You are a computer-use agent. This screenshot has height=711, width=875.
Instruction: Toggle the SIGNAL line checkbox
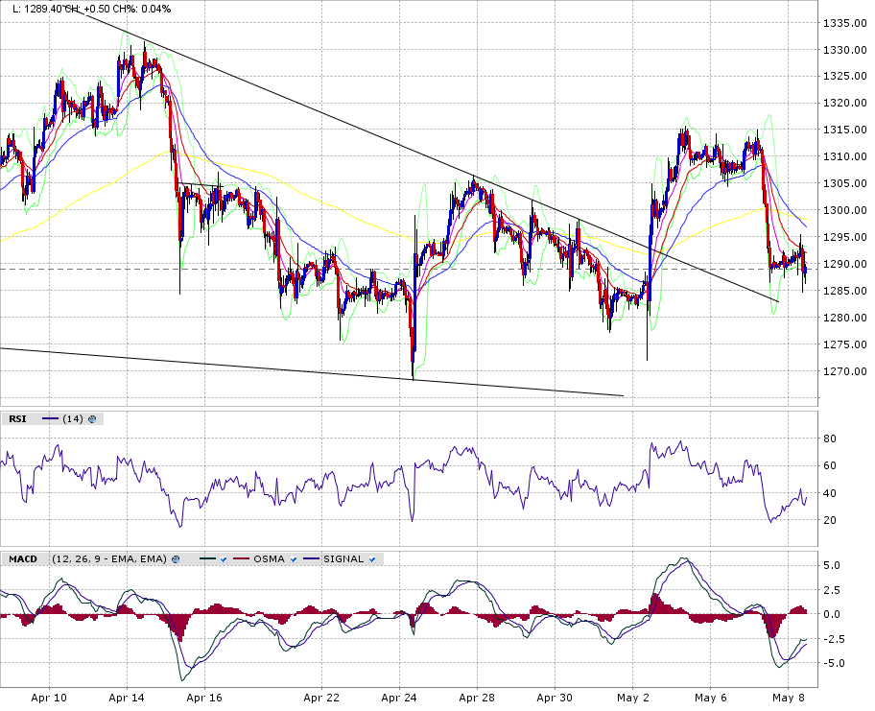pos(372,559)
